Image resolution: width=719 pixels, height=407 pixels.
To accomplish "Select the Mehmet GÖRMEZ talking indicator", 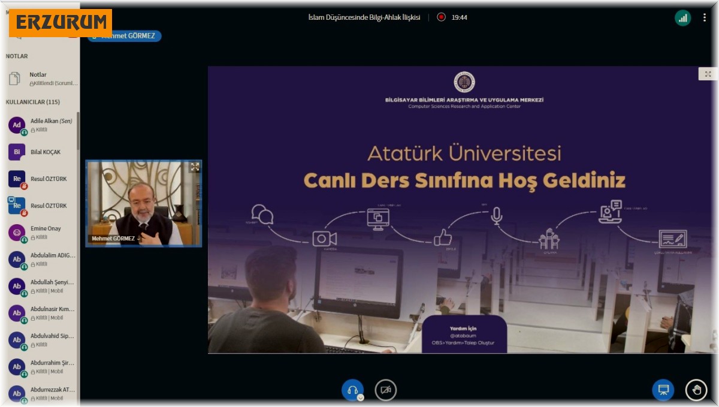I will pyautogui.click(x=124, y=36).
